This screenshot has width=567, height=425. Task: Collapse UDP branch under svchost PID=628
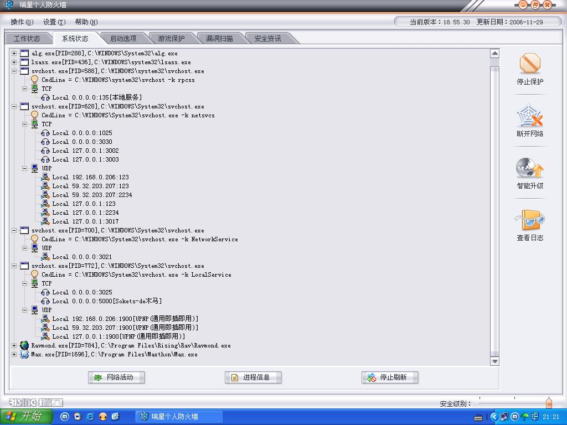tap(24, 168)
